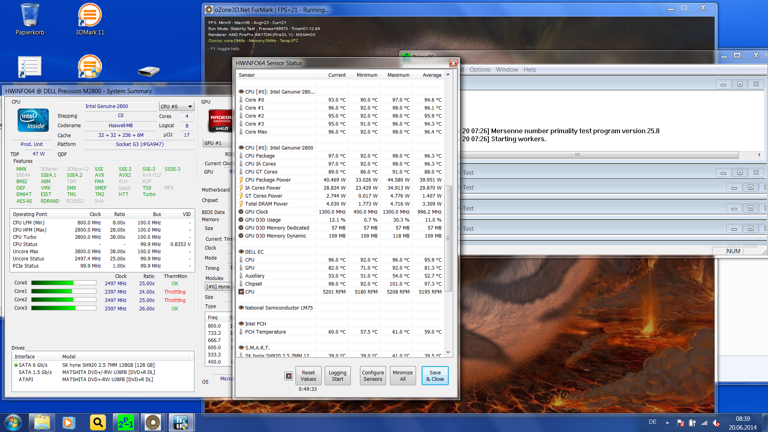Open the Options menu in Prime95

(x=480, y=70)
